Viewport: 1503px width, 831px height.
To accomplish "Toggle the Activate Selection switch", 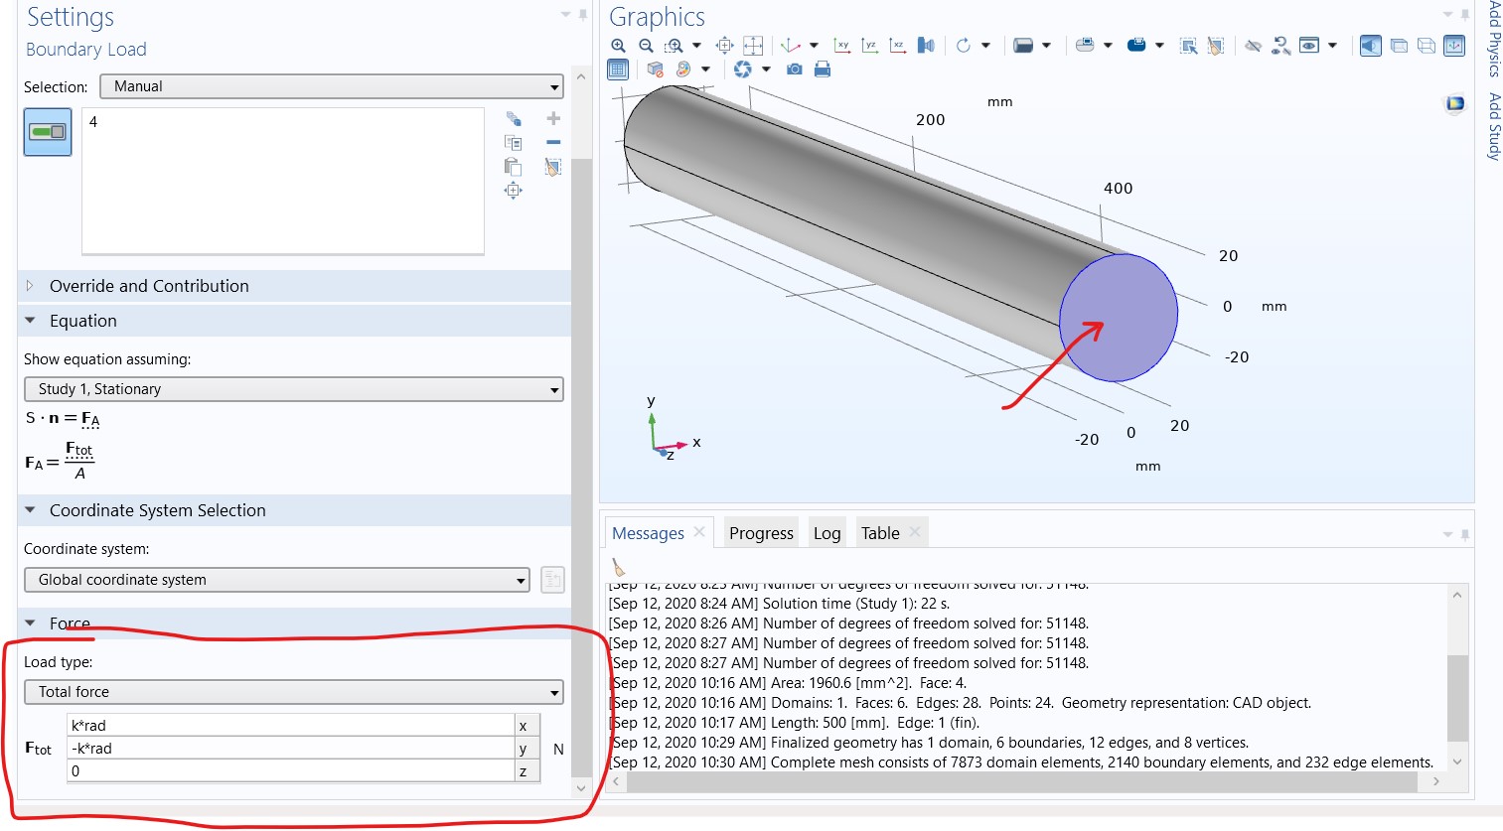I will pos(48,132).
